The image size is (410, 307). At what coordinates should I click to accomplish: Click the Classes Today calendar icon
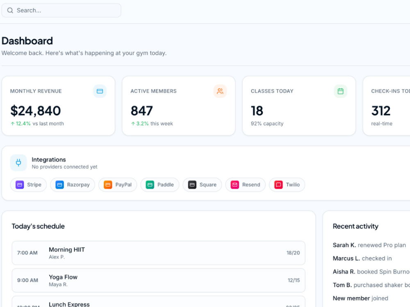pos(340,91)
